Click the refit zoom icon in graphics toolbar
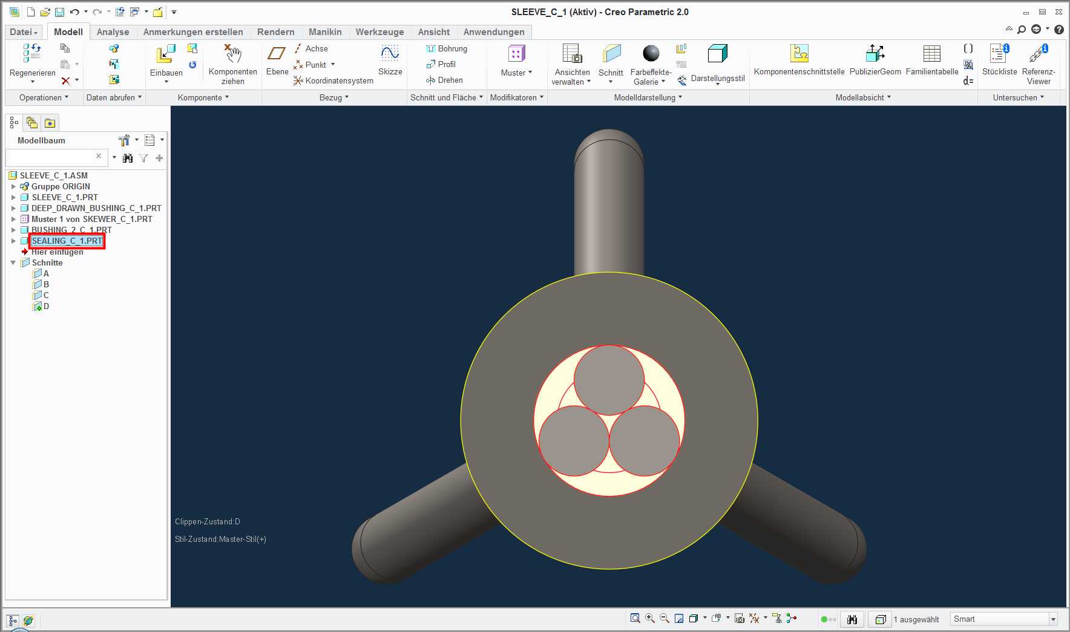Image resolution: width=1070 pixels, height=632 pixels. point(635,618)
